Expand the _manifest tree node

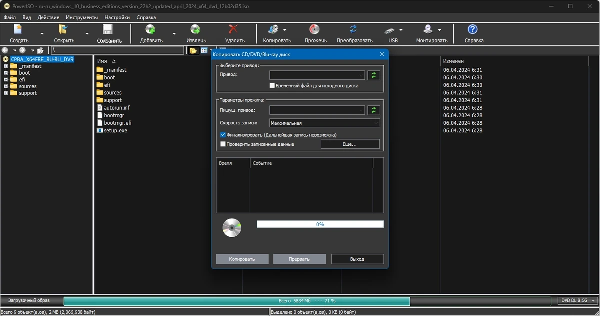click(6, 66)
